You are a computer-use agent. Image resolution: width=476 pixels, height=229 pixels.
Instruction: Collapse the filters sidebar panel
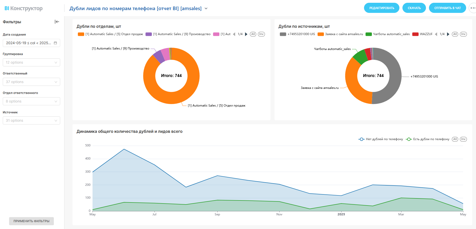click(57, 22)
